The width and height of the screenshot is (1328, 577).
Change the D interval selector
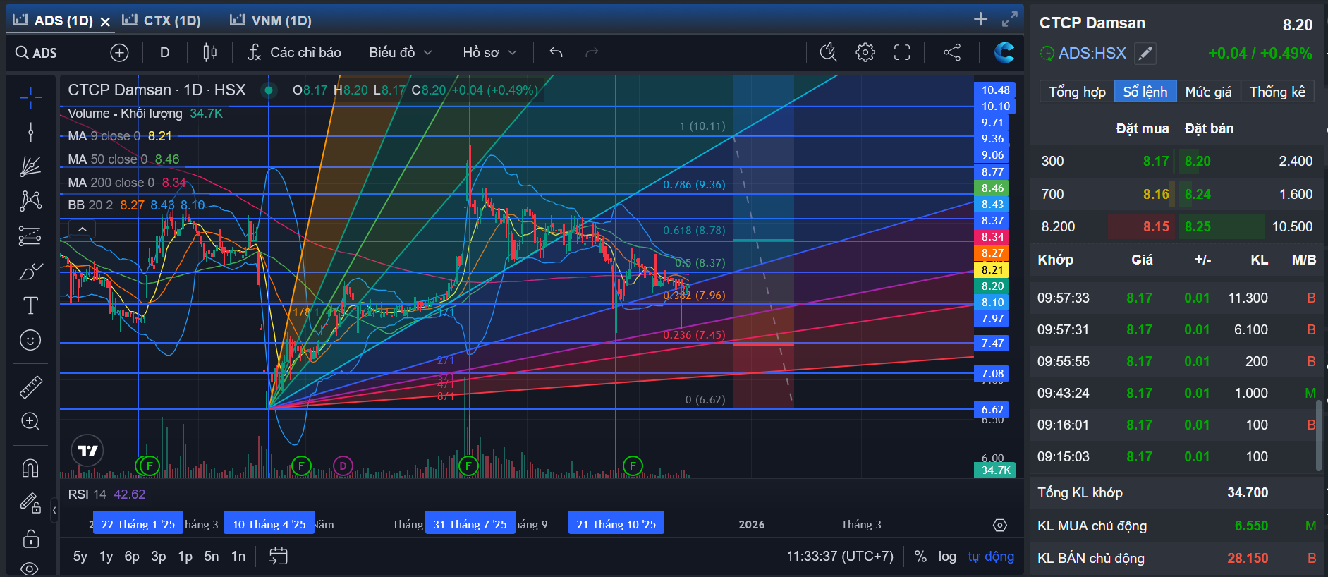click(x=164, y=53)
